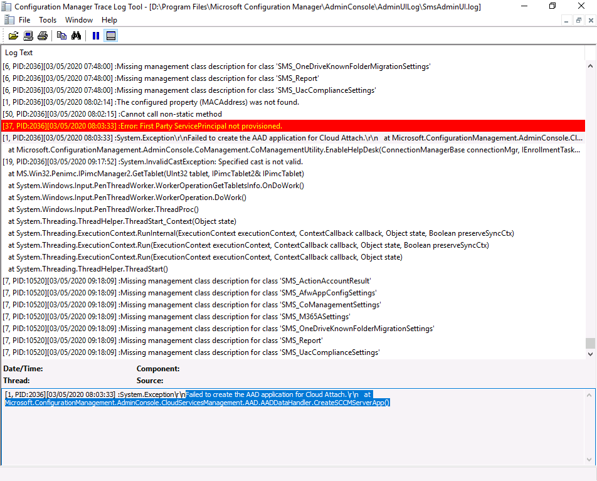The height and width of the screenshot is (481, 597).
Task: Click the Copy to clipboard toolbar icon
Action: [61, 36]
